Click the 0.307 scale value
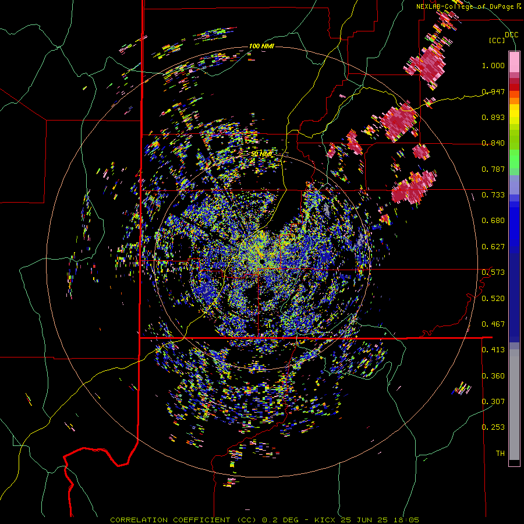This screenshot has height=524, width=524. (x=493, y=402)
